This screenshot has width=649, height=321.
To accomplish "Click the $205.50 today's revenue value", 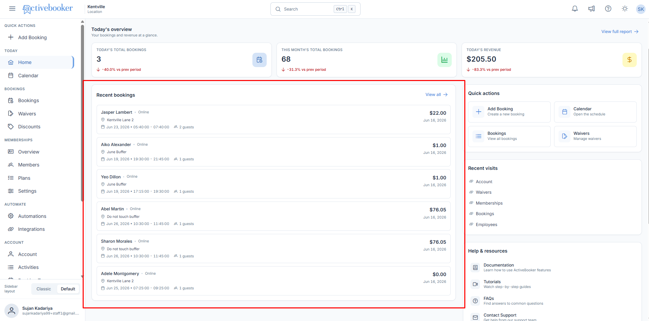I will point(481,59).
